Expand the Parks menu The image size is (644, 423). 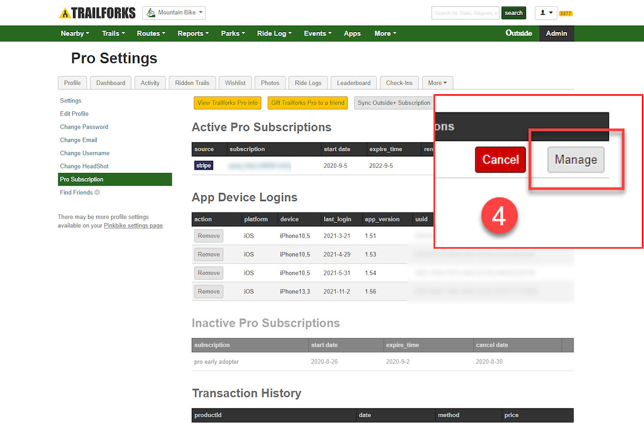point(233,33)
